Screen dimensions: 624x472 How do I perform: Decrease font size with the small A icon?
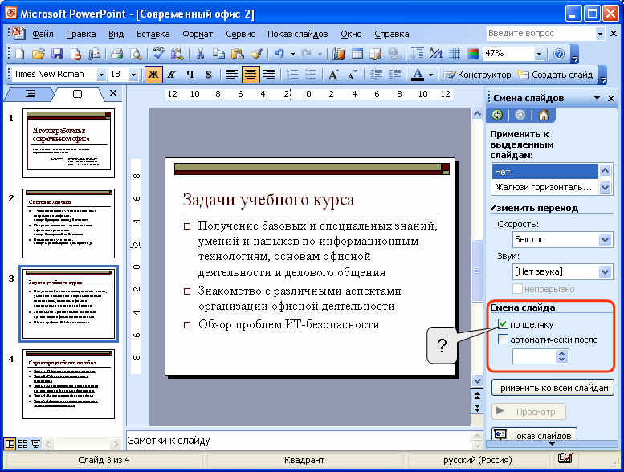353,75
